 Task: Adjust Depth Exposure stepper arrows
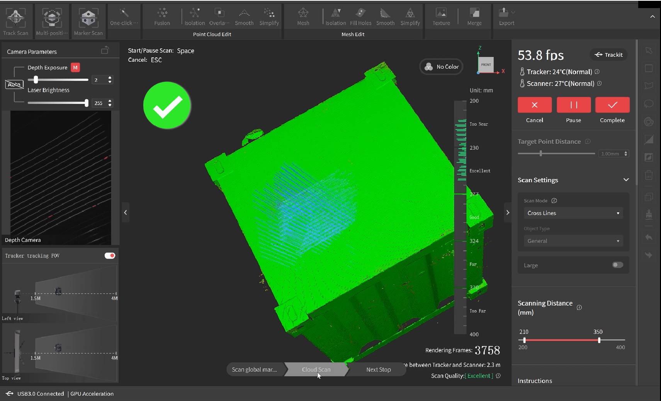(110, 80)
